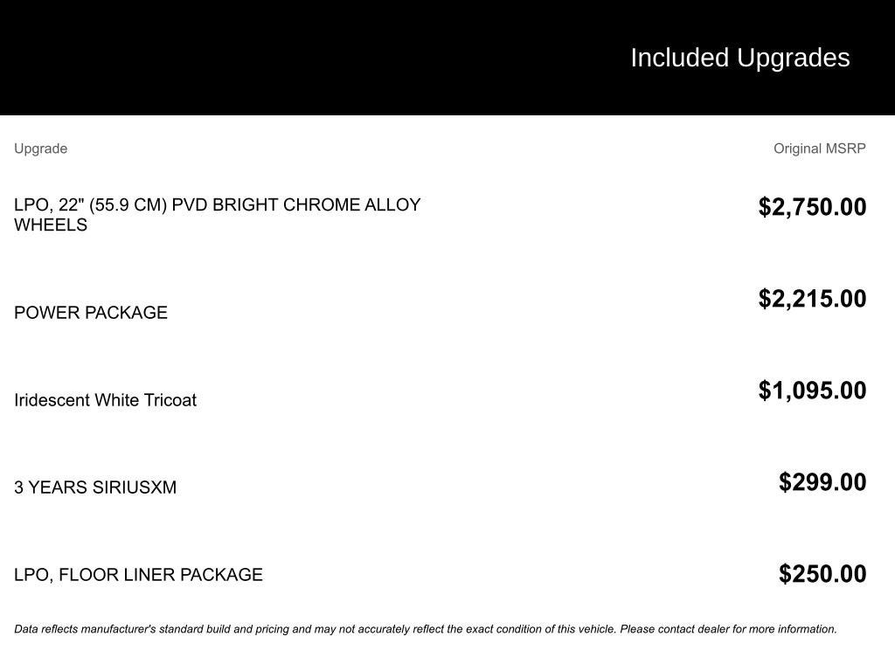The height and width of the screenshot is (671, 895).
Task: Click the $2,215.00 Power Package price
Action: coord(812,299)
